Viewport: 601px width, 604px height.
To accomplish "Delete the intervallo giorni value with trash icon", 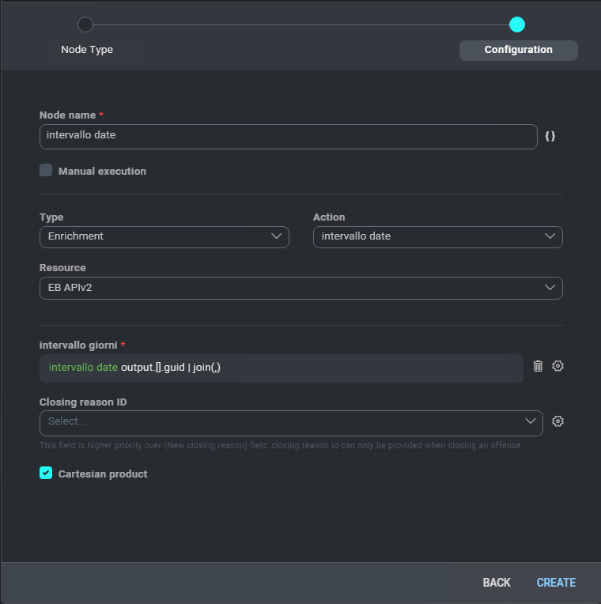I will tap(538, 366).
